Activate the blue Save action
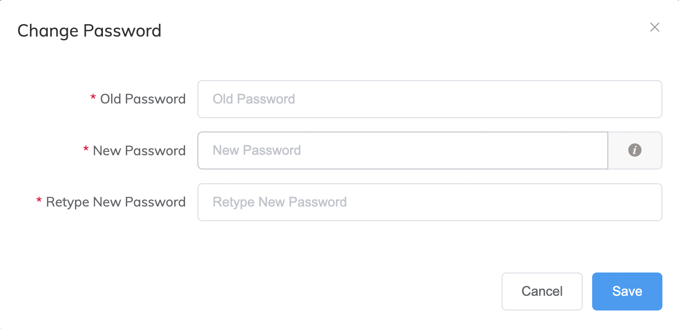The height and width of the screenshot is (329, 679). coord(627,291)
